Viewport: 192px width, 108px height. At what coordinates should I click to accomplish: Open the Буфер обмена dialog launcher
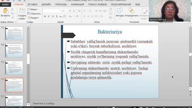(x=16, y=22)
